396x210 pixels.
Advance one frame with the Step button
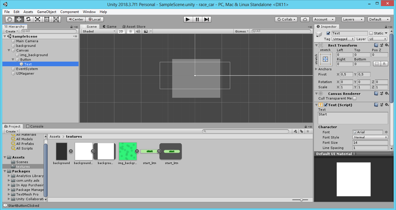click(x=206, y=19)
